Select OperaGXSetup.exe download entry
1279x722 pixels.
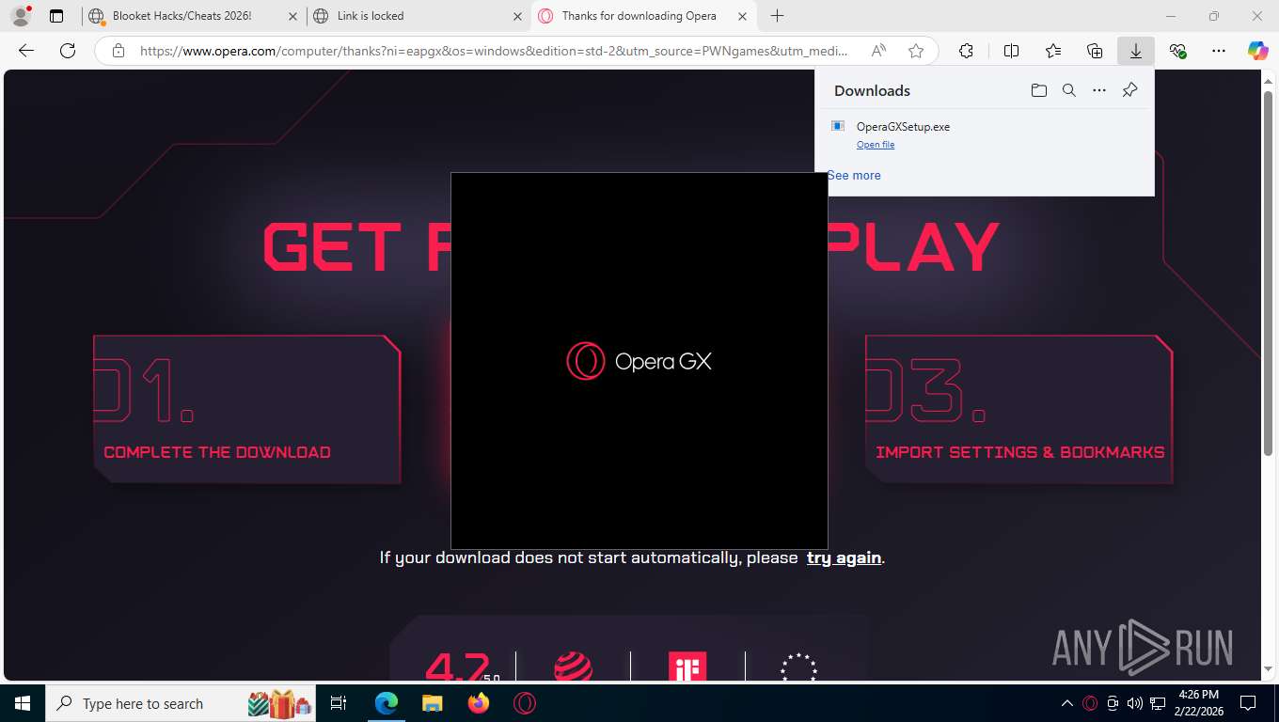point(985,134)
